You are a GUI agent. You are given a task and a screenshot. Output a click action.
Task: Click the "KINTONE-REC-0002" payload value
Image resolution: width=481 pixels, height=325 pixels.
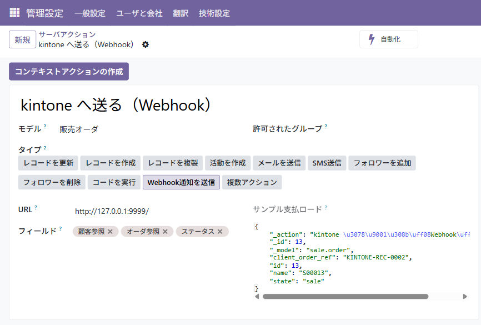376,257
